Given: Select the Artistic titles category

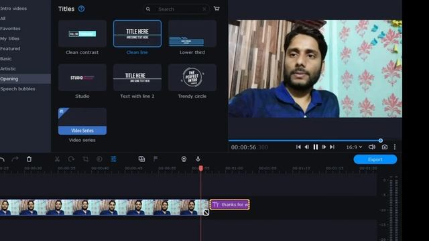Looking at the screenshot, I should click(8, 69).
